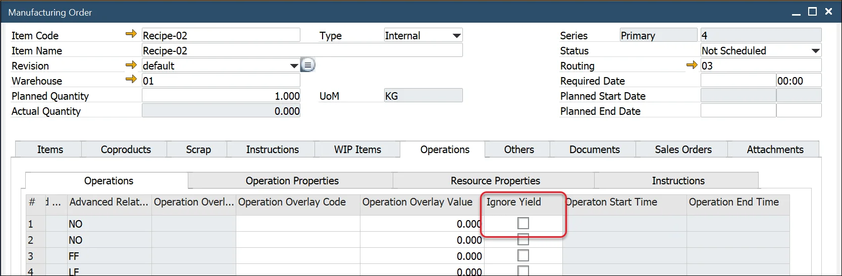
Task: Click the Series number field 4
Action: 761,35
